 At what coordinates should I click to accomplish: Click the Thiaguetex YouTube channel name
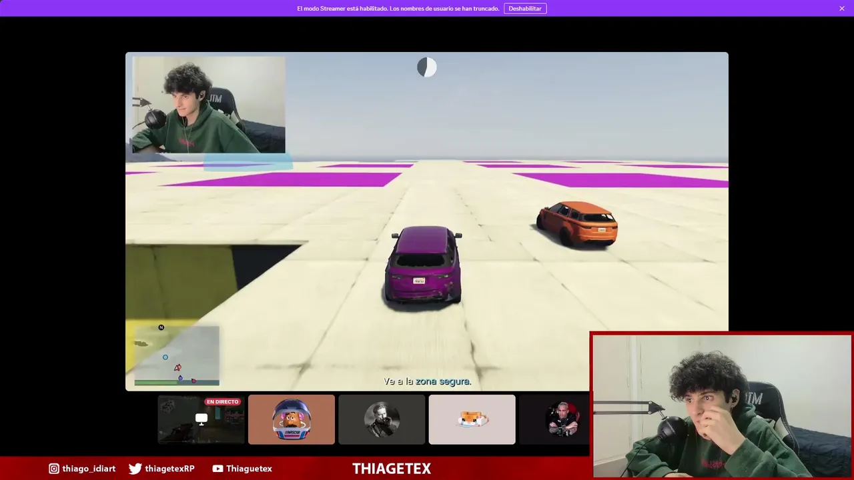click(x=249, y=469)
